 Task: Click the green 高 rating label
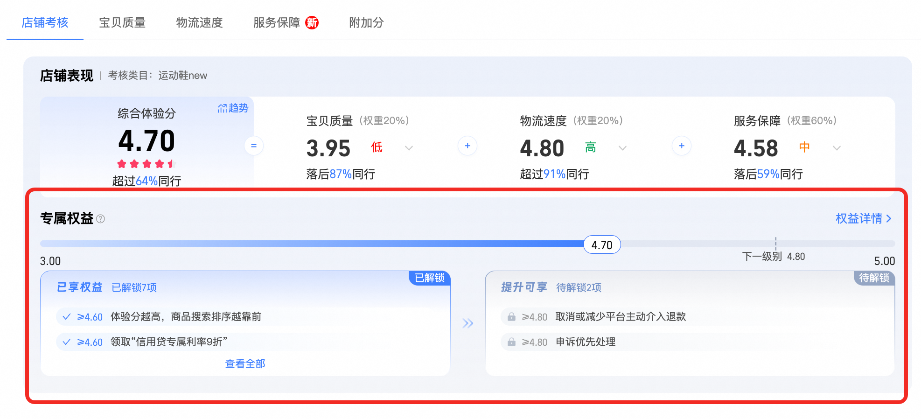point(590,147)
